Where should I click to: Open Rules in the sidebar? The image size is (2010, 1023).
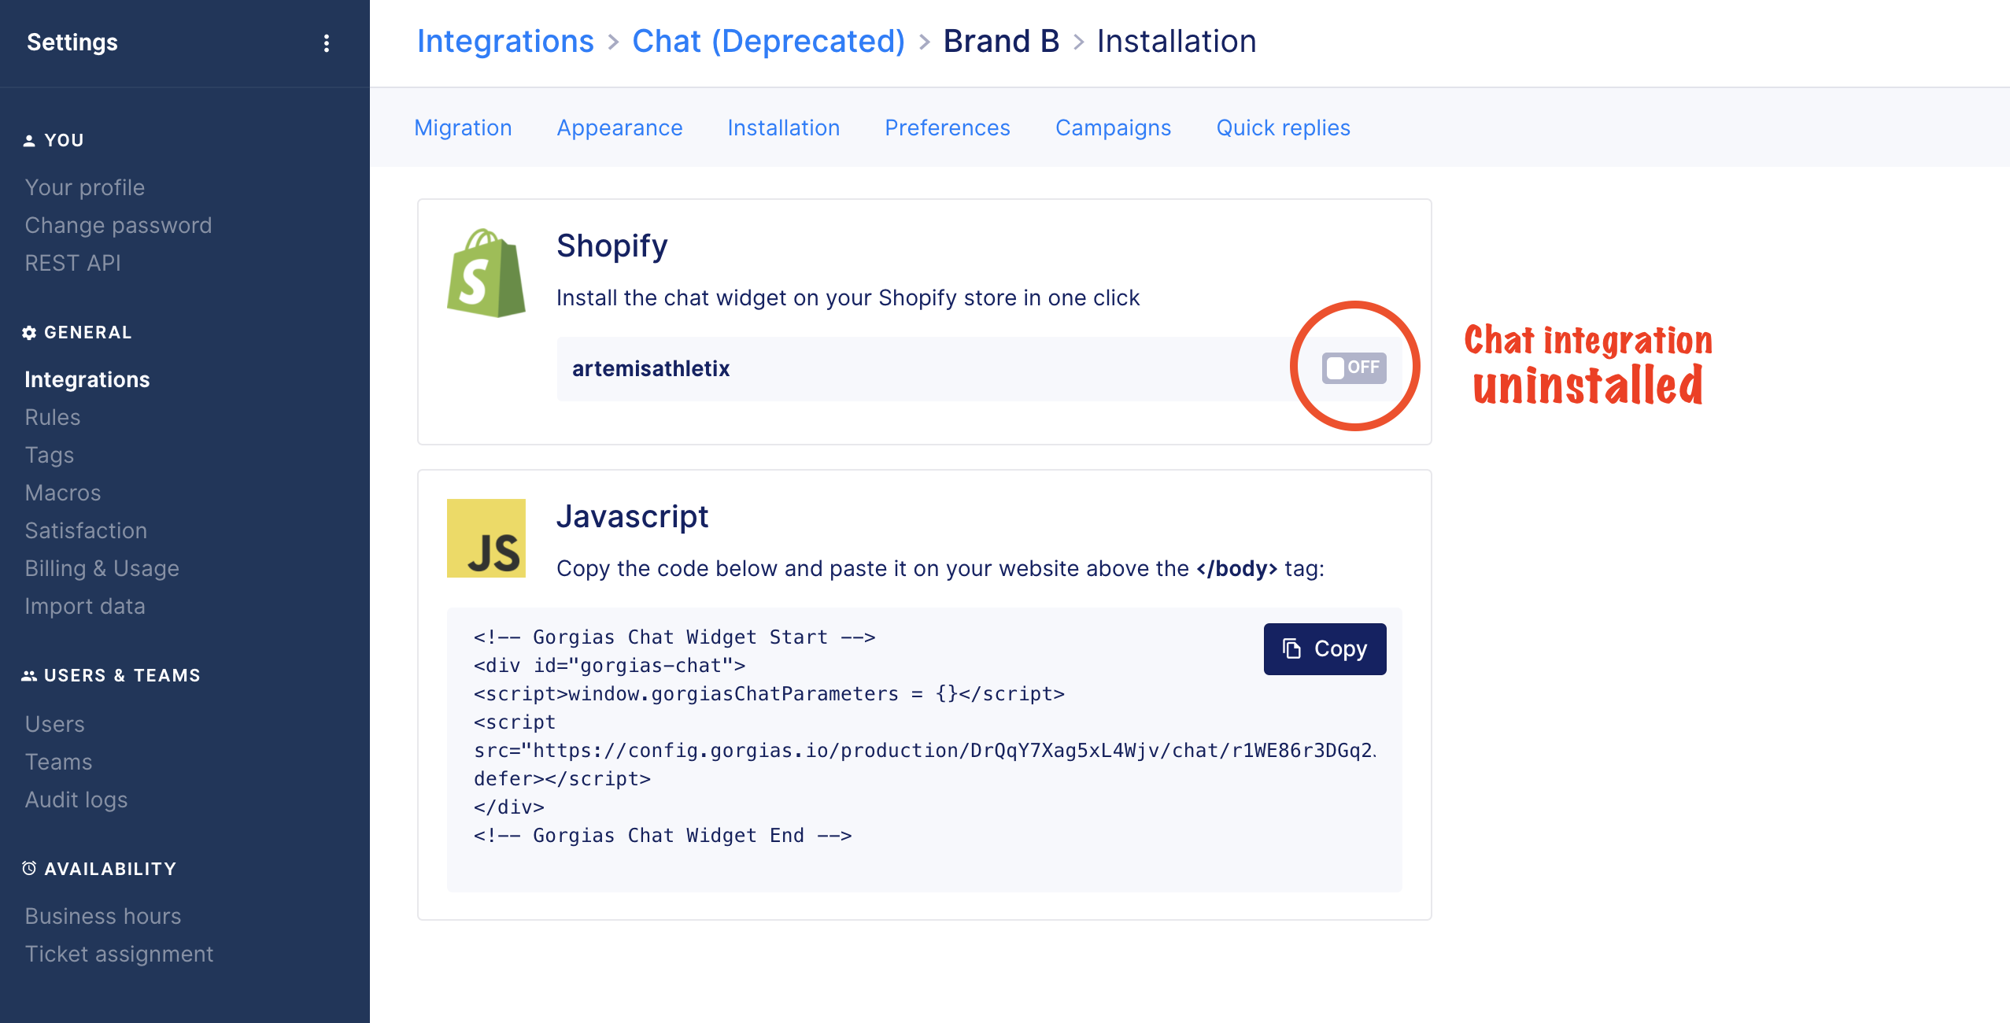click(52, 417)
